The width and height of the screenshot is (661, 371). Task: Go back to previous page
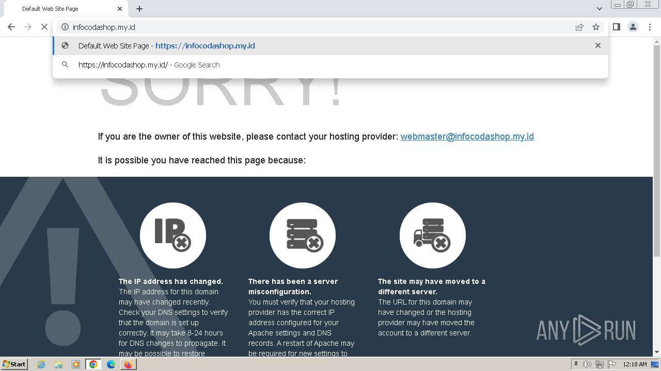pos(11,27)
